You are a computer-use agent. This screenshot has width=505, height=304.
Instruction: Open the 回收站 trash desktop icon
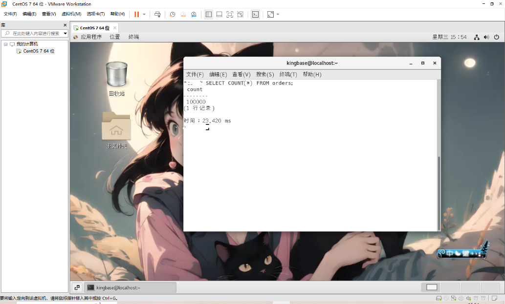[116, 79]
